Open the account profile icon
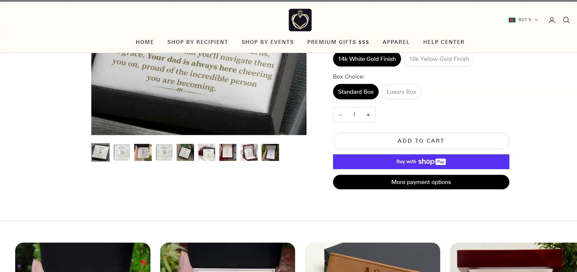Image resolution: width=577 pixels, height=272 pixels. pyautogui.click(x=552, y=20)
